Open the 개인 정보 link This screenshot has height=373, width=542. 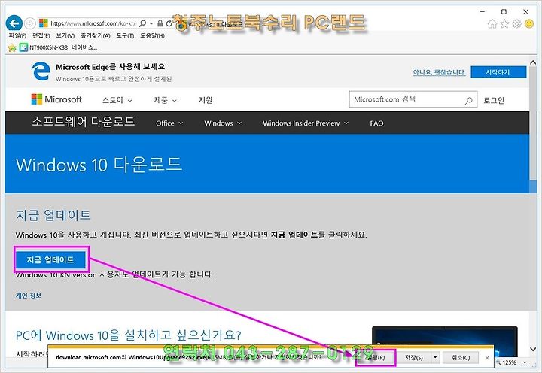(29, 296)
